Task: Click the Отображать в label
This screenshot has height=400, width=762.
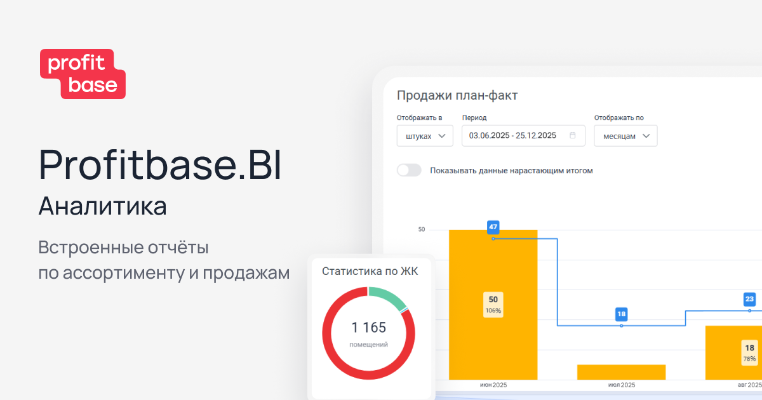Action: (420, 118)
